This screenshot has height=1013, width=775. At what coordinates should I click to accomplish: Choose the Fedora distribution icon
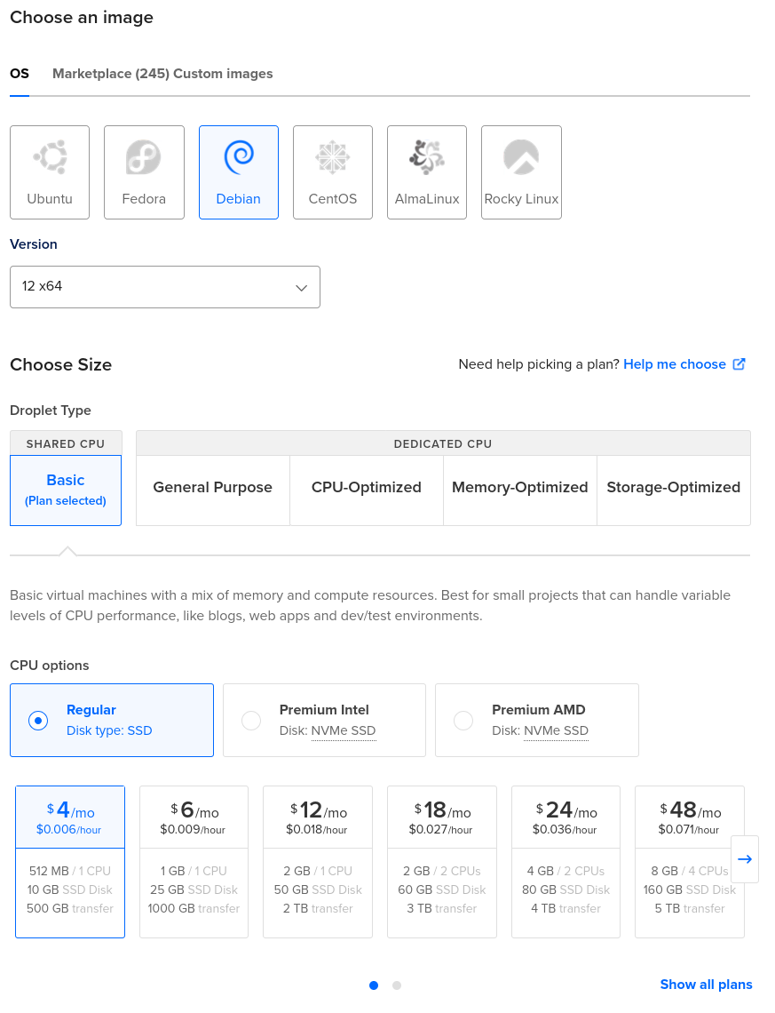(x=144, y=158)
